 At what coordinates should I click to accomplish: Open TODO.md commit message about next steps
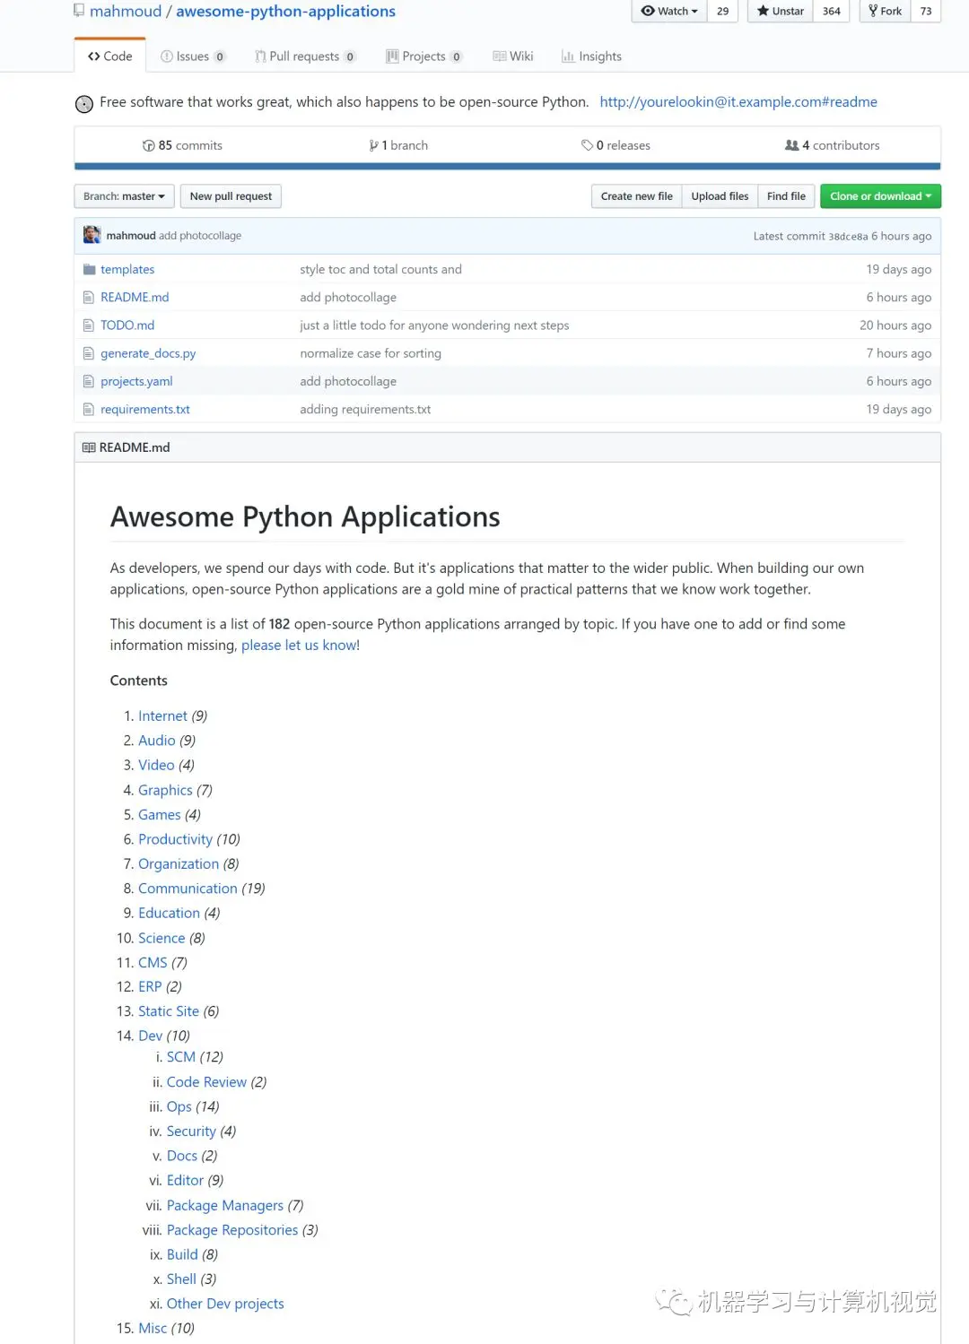pyautogui.click(x=434, y=325)
